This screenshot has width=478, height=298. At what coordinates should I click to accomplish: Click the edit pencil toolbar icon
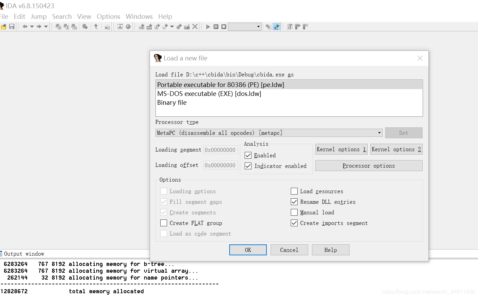tap(187, 27)
